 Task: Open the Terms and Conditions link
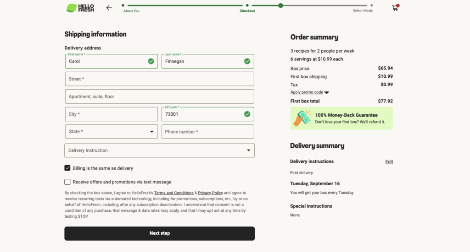(x=173, y=193)
